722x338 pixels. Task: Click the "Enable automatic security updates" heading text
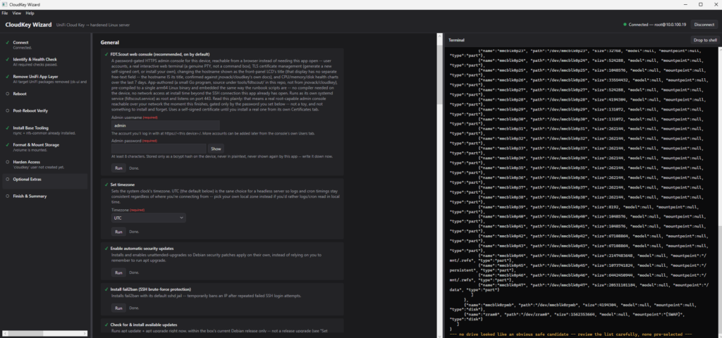[142, 249]
